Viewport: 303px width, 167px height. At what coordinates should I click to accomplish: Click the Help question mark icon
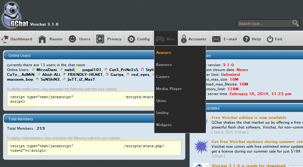point(246,39)
